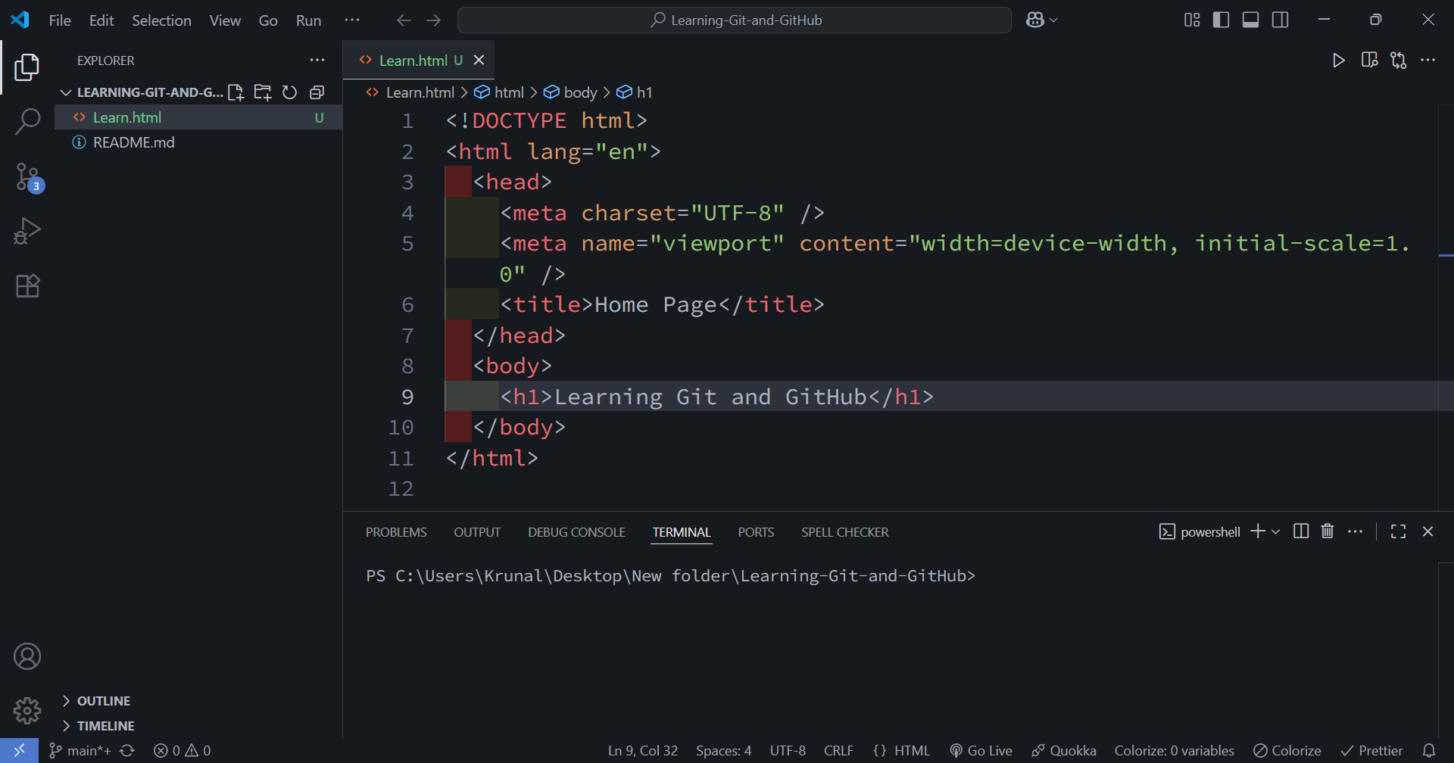This screenshot has width=1454, height=763.
Task: Toggle Colorize in status bar
Action: pos(1287,751)
